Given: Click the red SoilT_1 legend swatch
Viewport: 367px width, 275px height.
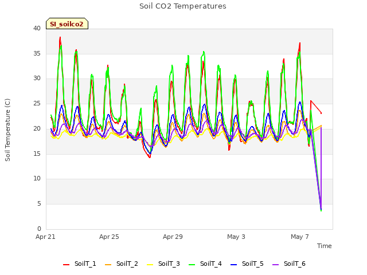Looking at the screenshot, I should [67, 265].
